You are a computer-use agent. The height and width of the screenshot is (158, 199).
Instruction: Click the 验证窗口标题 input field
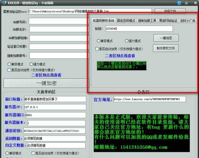(x=59, y=47)
